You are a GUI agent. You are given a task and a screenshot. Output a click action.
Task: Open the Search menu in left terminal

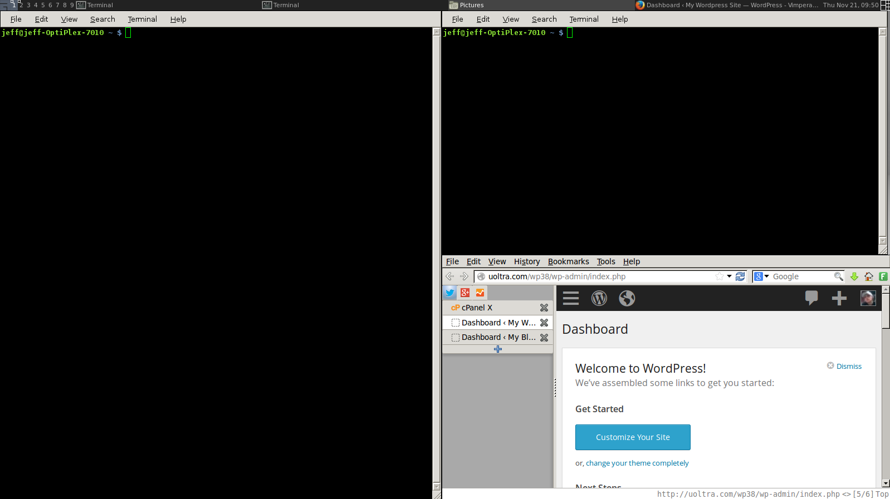(x=102, y=19)
